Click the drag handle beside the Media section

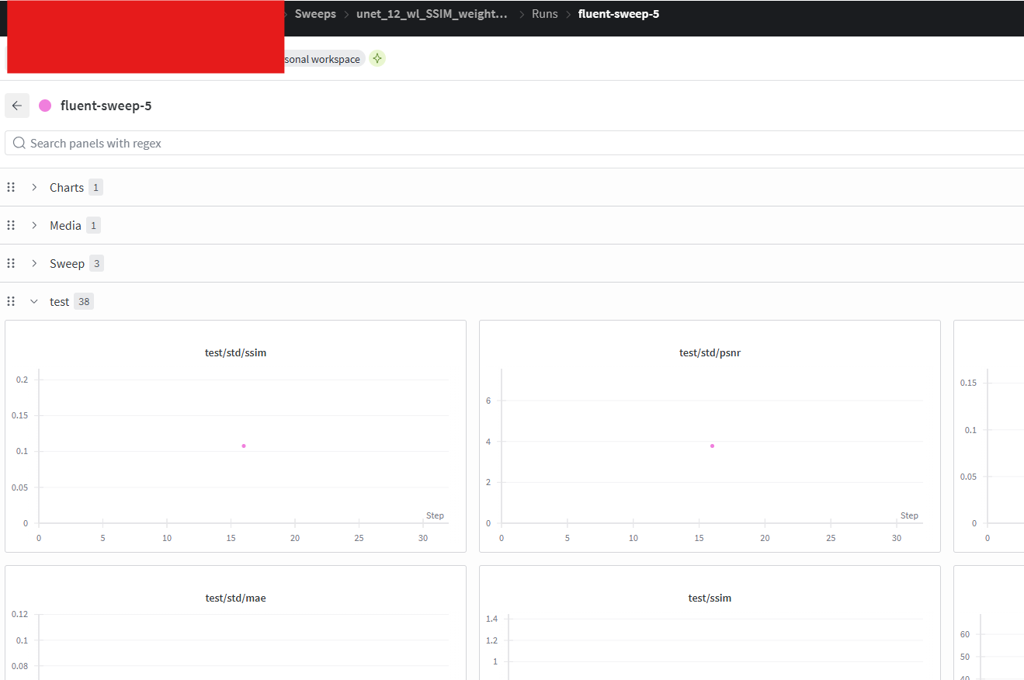click(11, 225)
